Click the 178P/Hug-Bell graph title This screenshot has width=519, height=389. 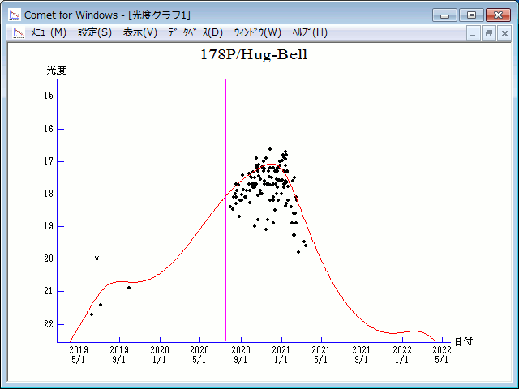tap(254, 54)
